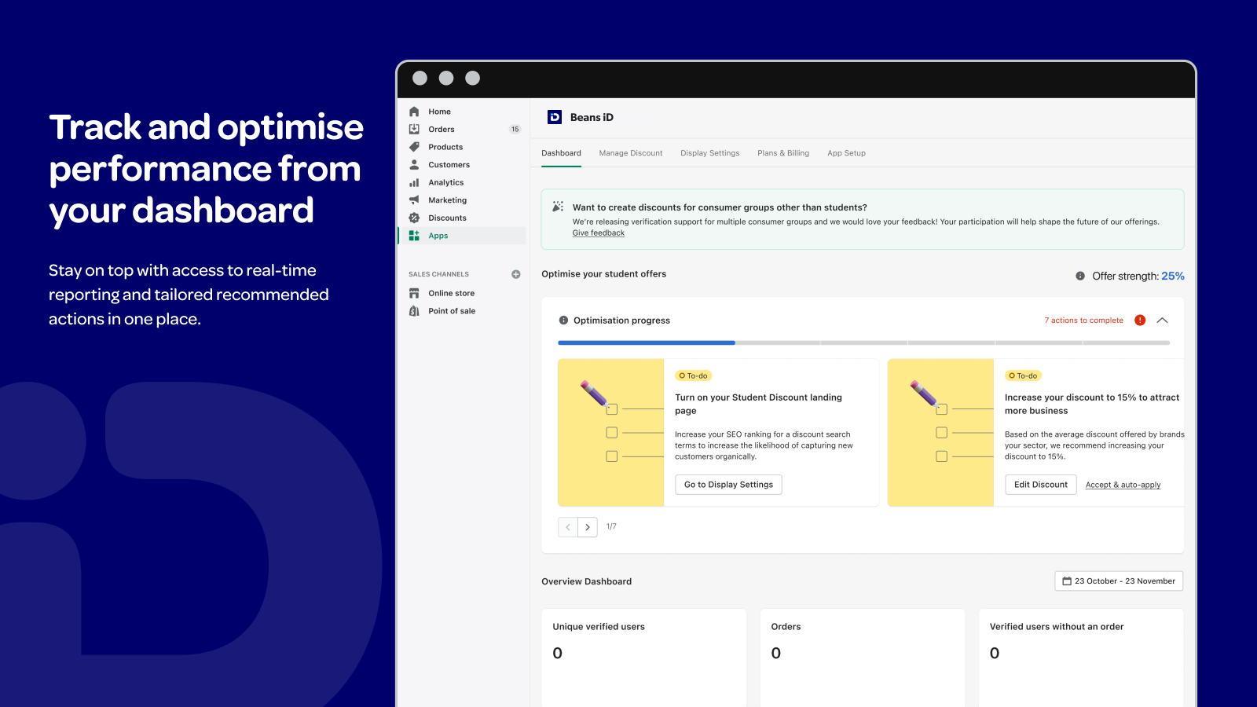Screen dimensions: 1257x707
Task: Open Analytics from the sidebar
Action: (415, 181)
